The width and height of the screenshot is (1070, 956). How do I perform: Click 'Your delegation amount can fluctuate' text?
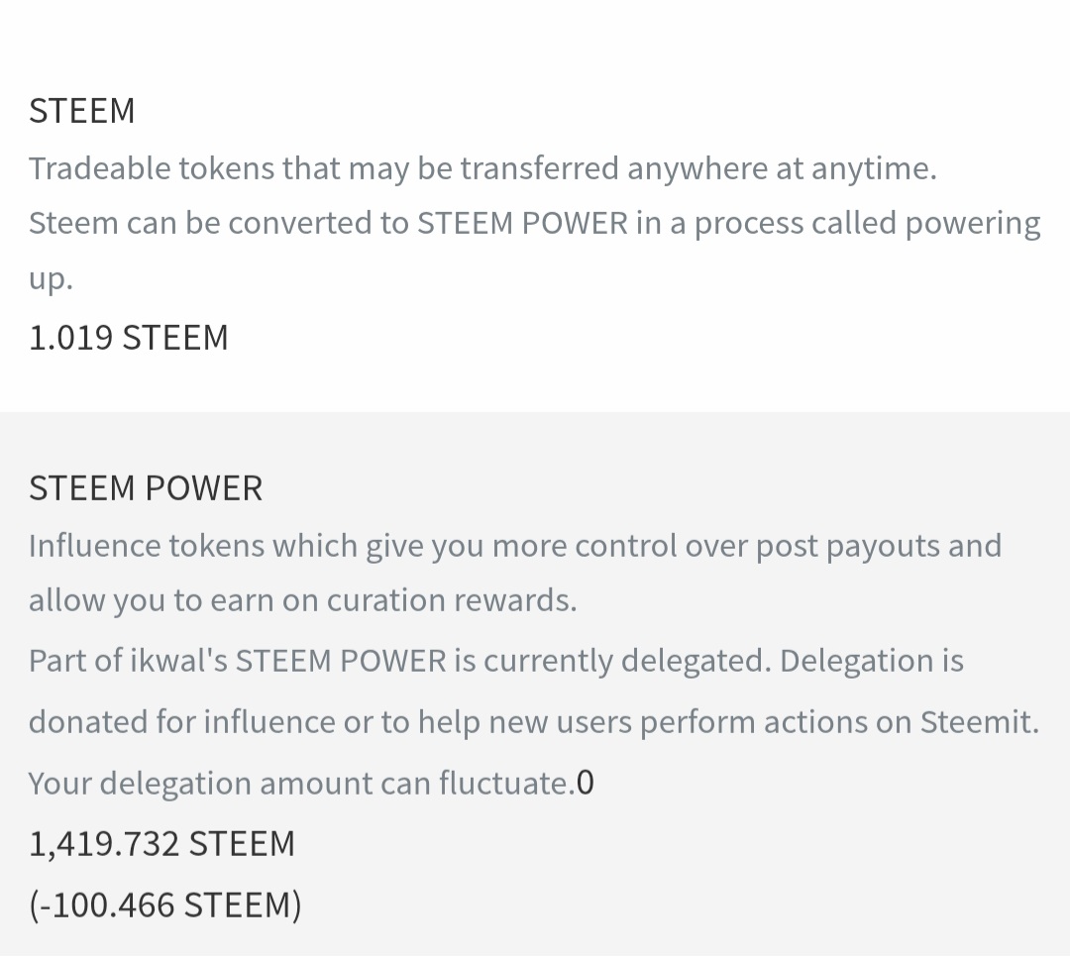[301, 784]
